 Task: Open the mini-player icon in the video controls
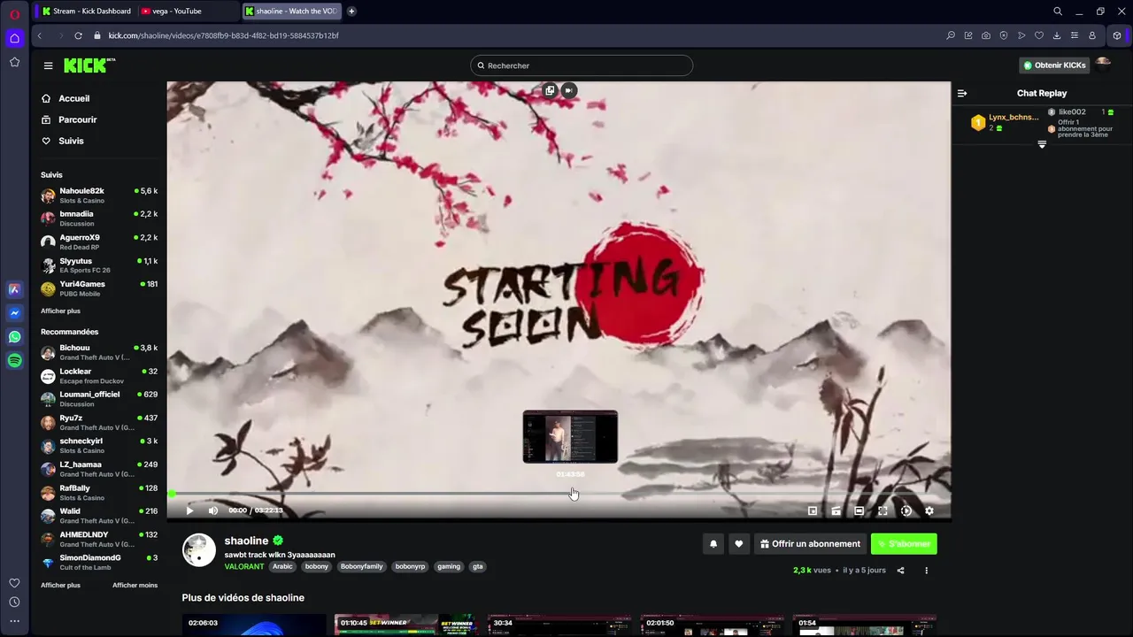(813, 510)
